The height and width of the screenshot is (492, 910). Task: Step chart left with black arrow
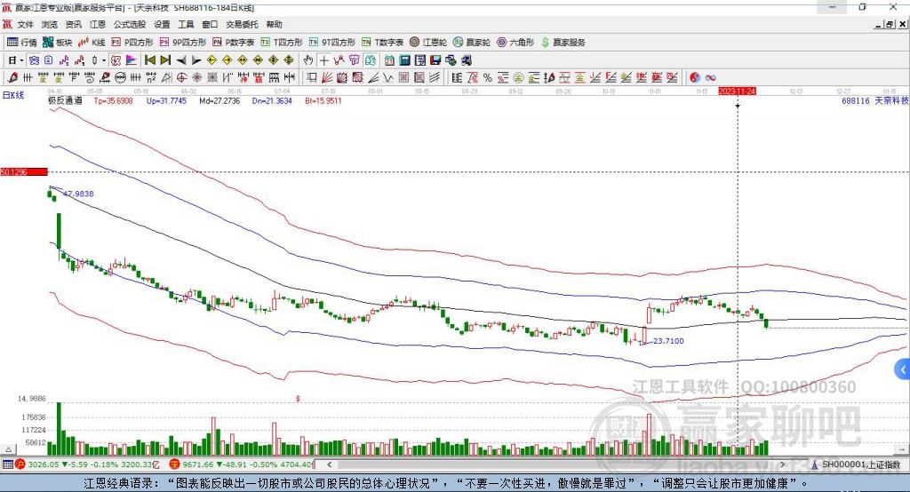pos(181,60)
